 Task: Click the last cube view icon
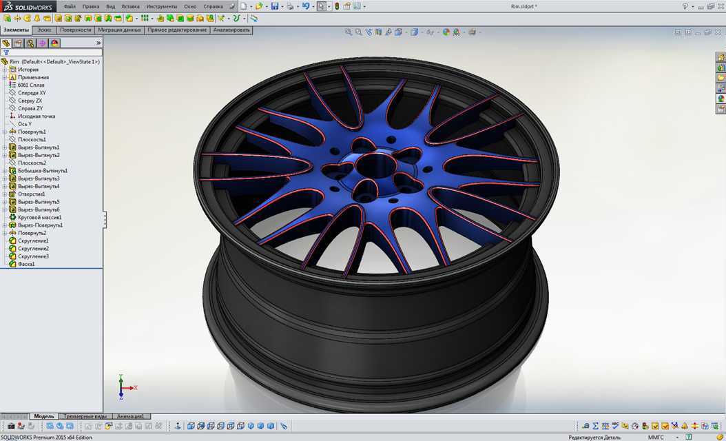pos(271,426)
